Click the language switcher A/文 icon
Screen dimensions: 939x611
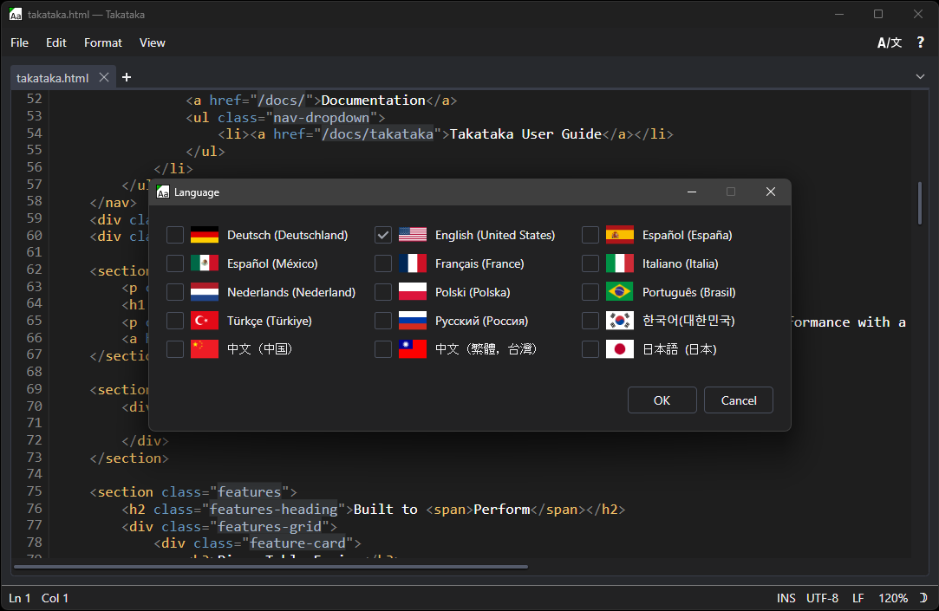[x=889, y=42]
